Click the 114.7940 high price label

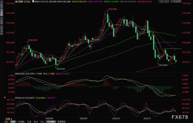(112, 9)
